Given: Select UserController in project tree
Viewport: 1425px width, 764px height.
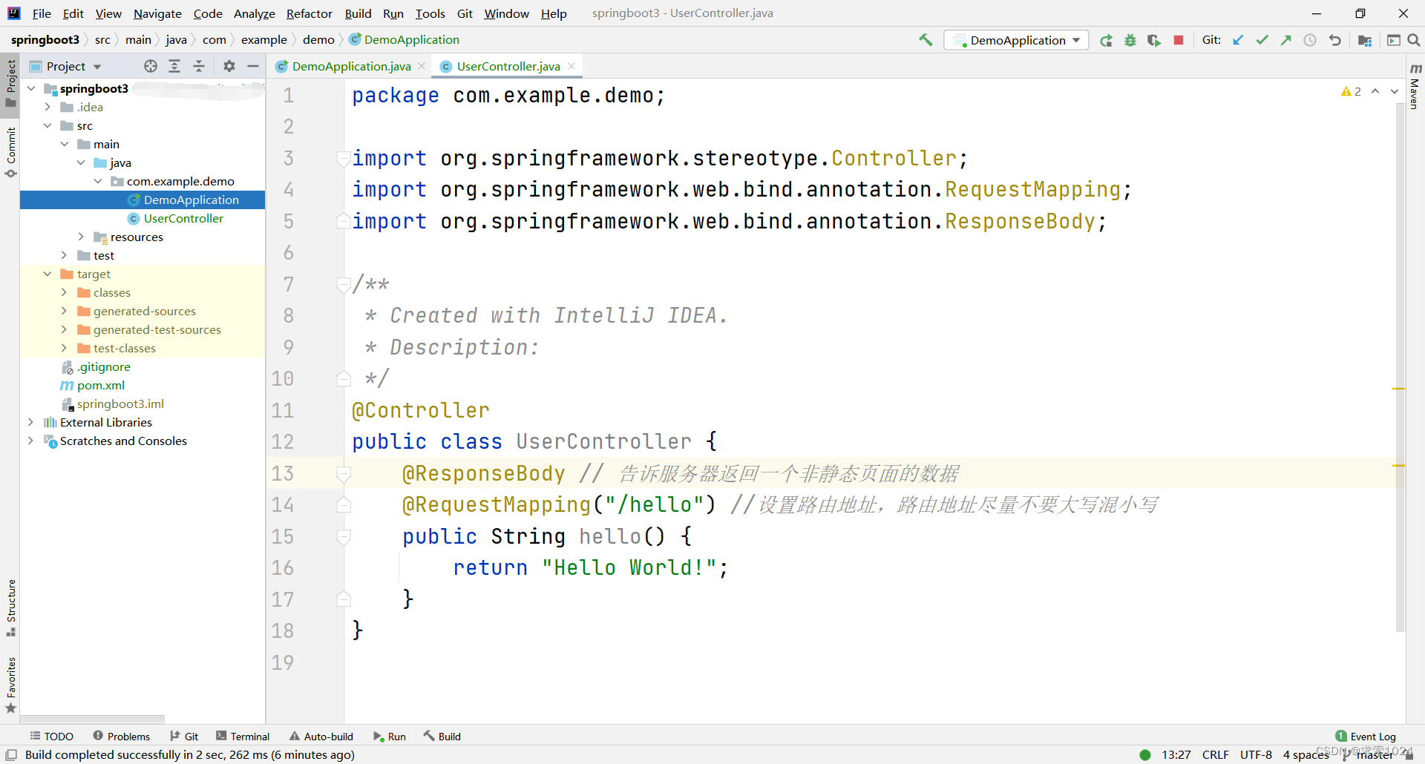Looking at the screenshot, I should click(183, 218).
